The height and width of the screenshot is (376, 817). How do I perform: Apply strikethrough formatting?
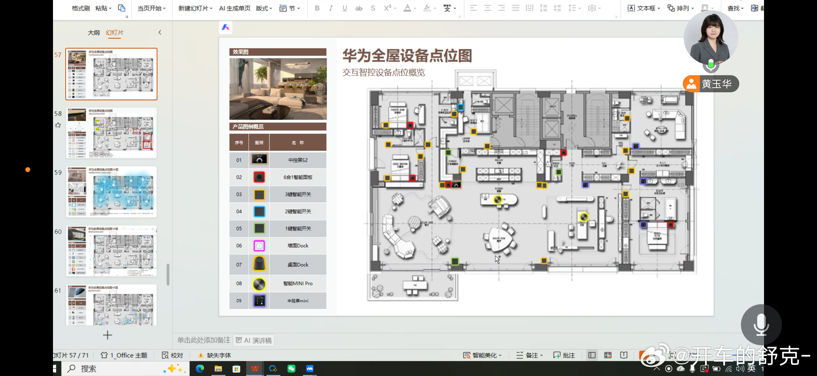(x=359, y=8)
